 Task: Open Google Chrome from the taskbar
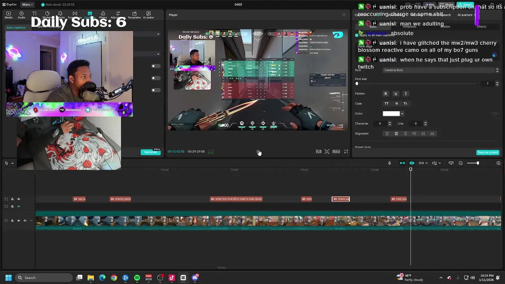point(114,278)
